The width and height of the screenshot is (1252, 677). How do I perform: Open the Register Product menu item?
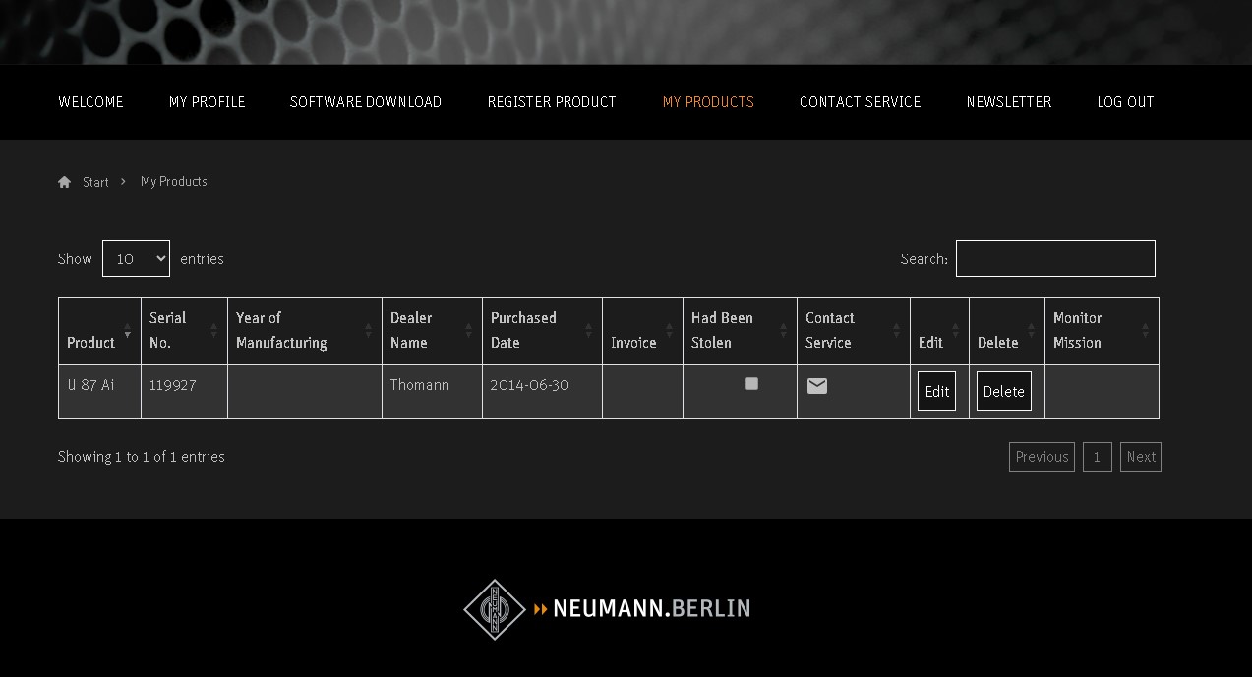(x=552, y=102)
